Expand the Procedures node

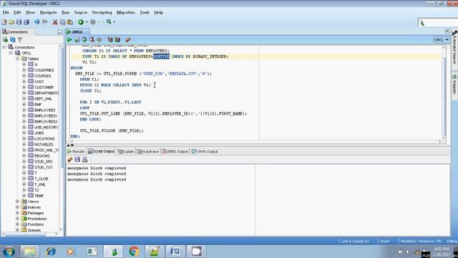click(x=17, y=219)
